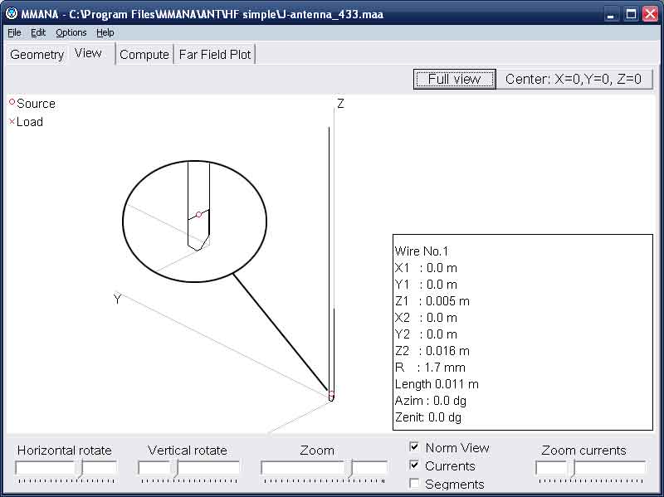The width and height of the screenshot is (664, 497).
Task: Disable the Currents checkbox
Action: click(x=414, y=465)
